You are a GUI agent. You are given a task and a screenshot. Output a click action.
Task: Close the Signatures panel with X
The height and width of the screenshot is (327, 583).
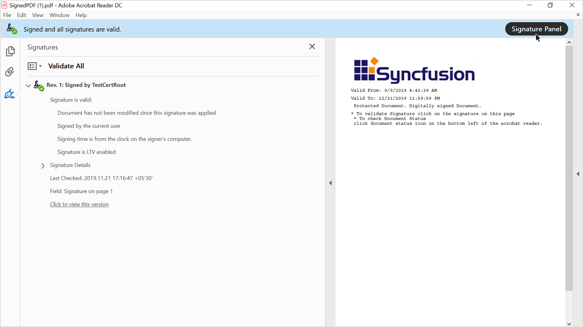point(312,47)
